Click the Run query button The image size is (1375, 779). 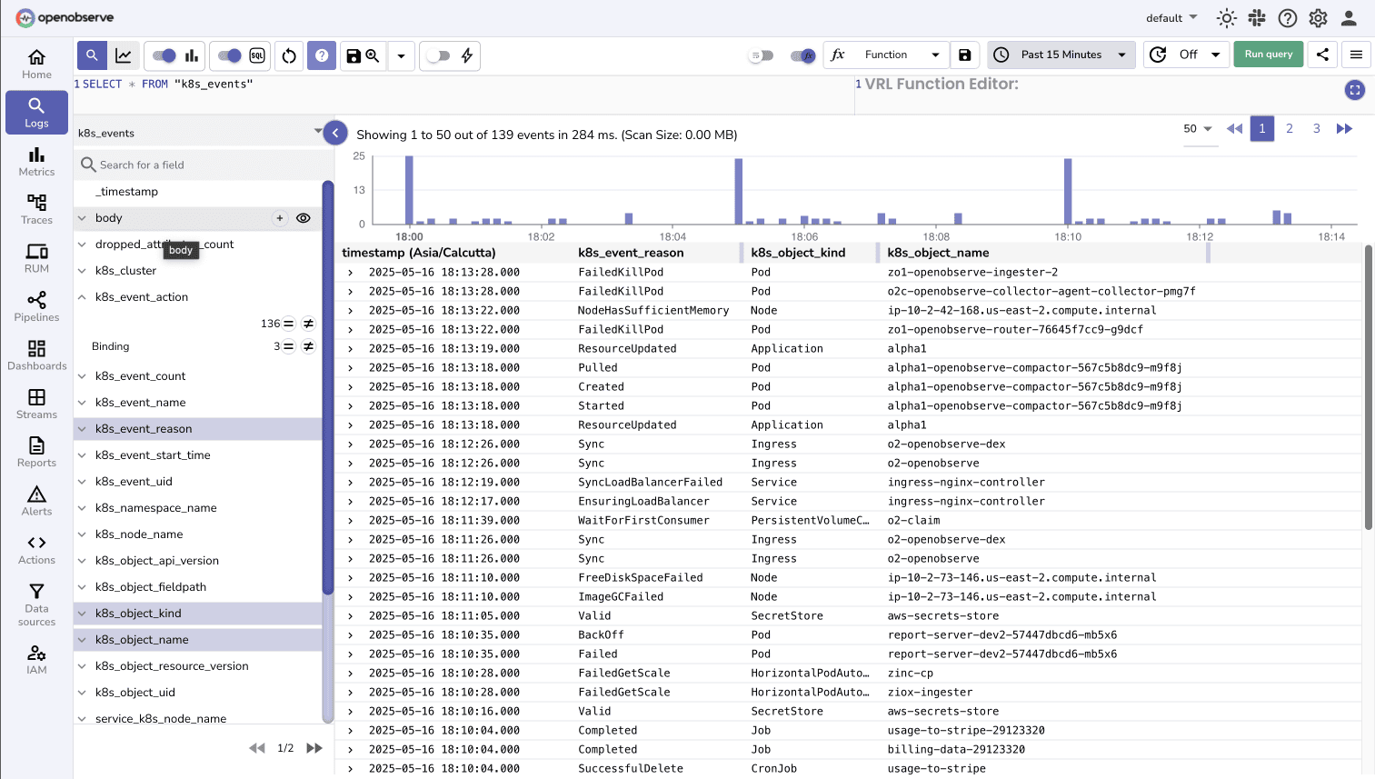click(x=1268, y=55)
